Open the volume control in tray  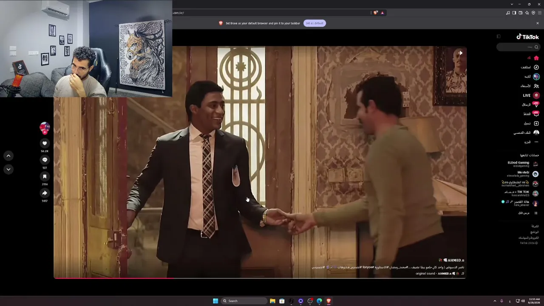pyautogui.click(x=523, y=301)
